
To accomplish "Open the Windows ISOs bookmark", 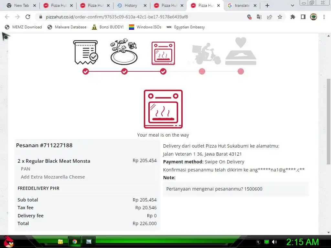I will 145,27.
